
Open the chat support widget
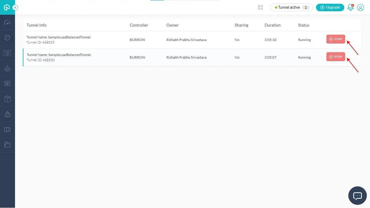coord(358,196)
